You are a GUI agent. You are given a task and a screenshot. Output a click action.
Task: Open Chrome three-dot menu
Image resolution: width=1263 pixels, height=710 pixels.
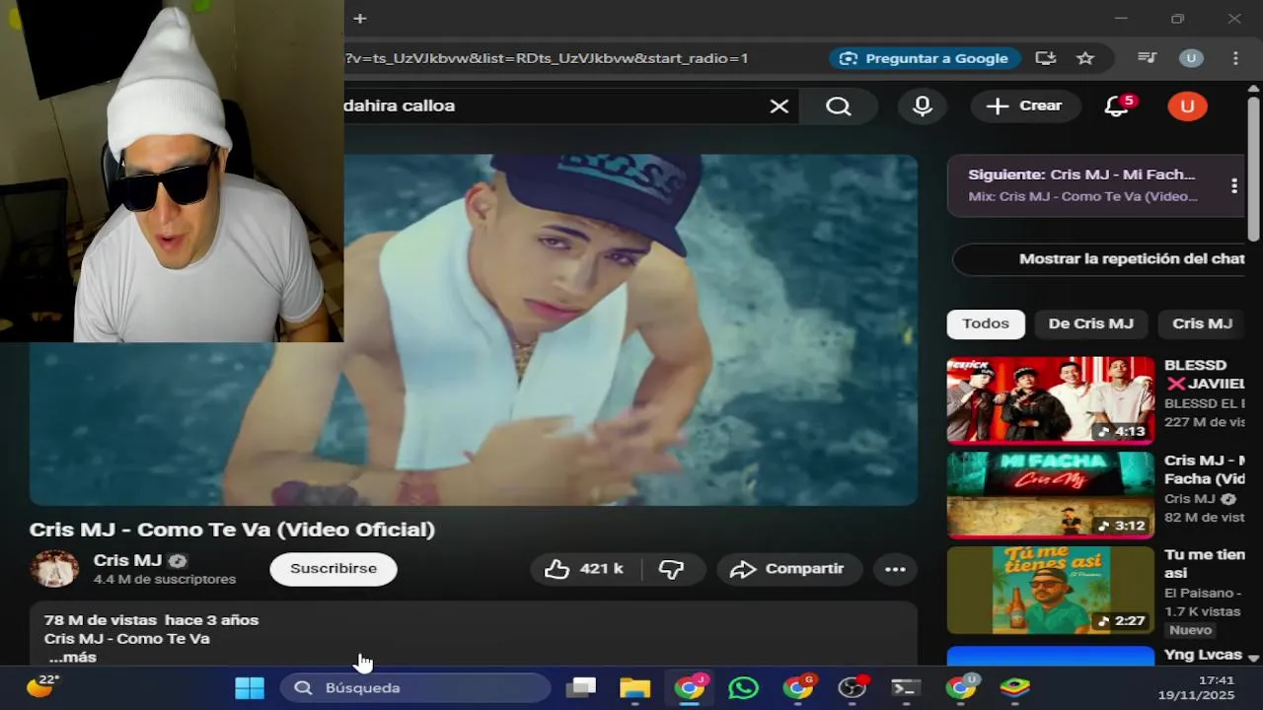(1235, 58)
